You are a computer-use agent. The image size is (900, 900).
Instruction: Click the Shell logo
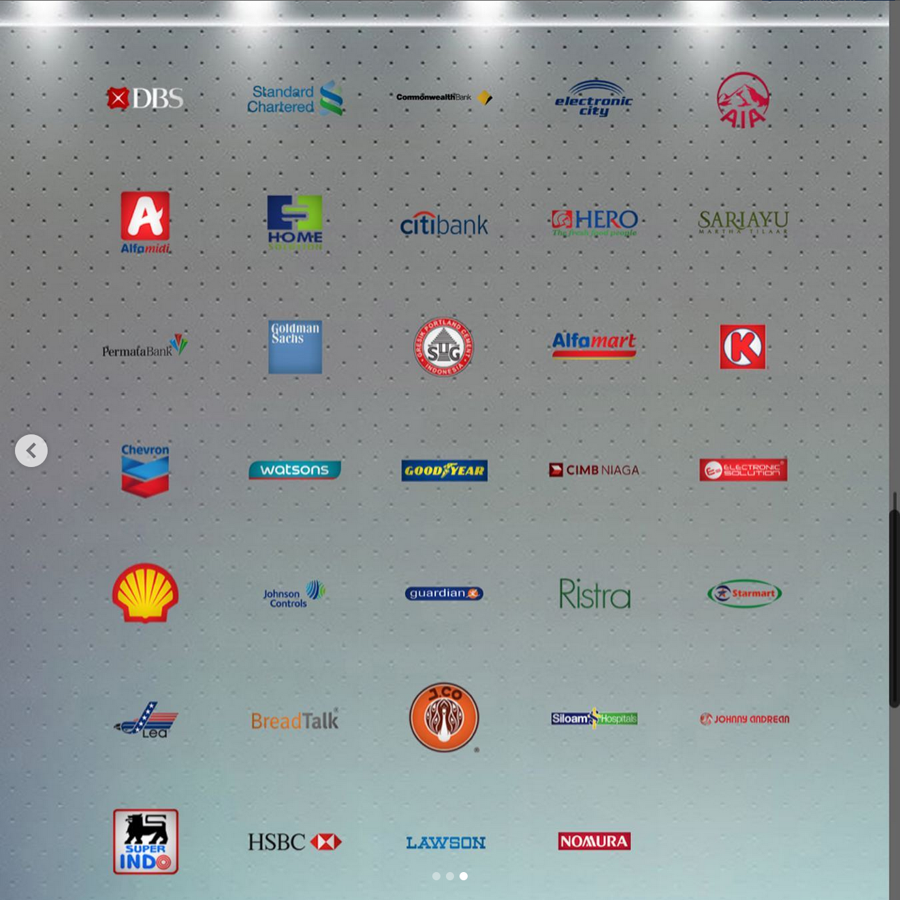pos(145,593)
